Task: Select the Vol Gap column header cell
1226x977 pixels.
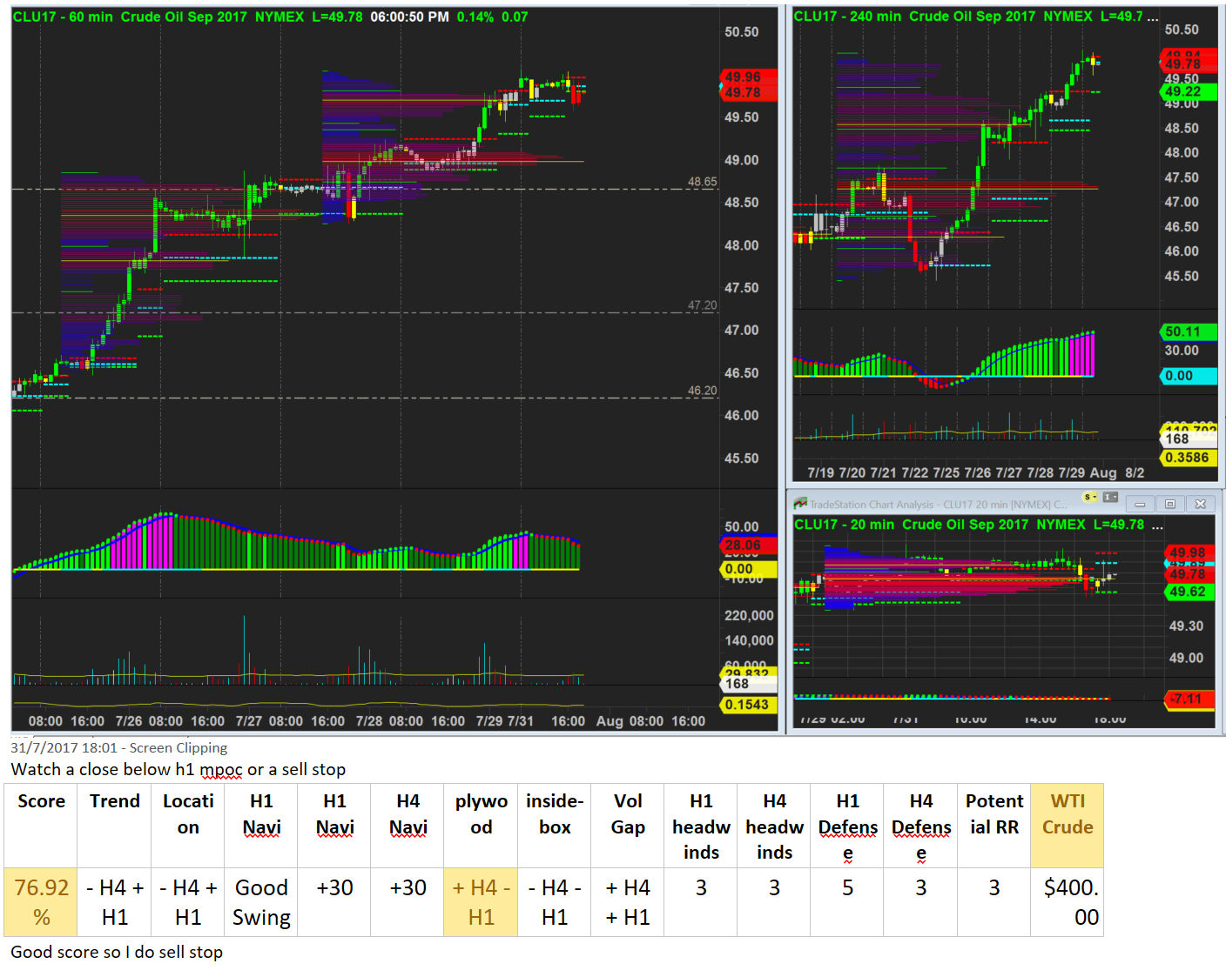Action: click(627, 826)
